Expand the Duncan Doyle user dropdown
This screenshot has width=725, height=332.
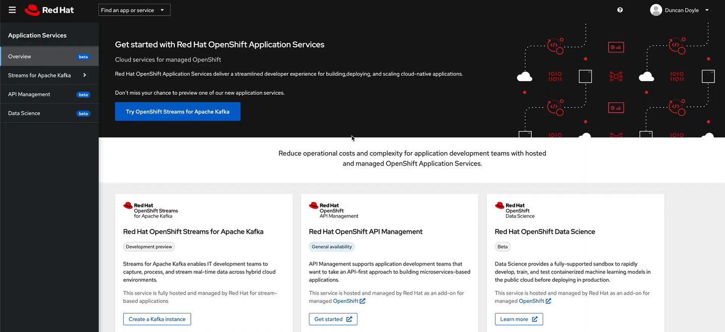pyautogui.click(x=680, y=10)
